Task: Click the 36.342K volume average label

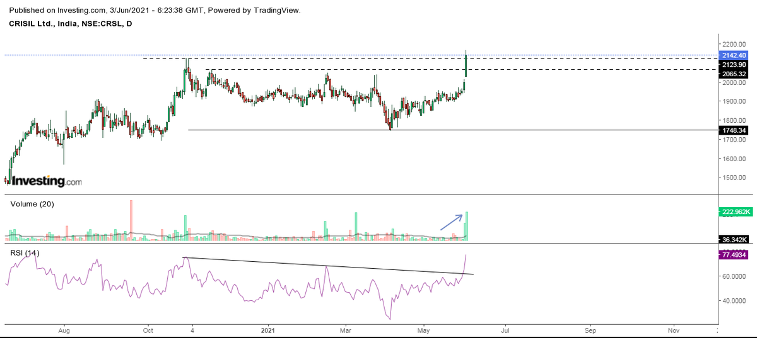Action: tap(734, 239)
